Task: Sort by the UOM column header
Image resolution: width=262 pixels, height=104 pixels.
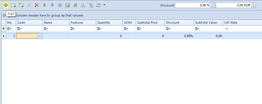Action: point(129,23)
